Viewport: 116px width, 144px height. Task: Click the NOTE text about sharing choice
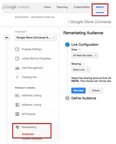[x=91, y=81]
